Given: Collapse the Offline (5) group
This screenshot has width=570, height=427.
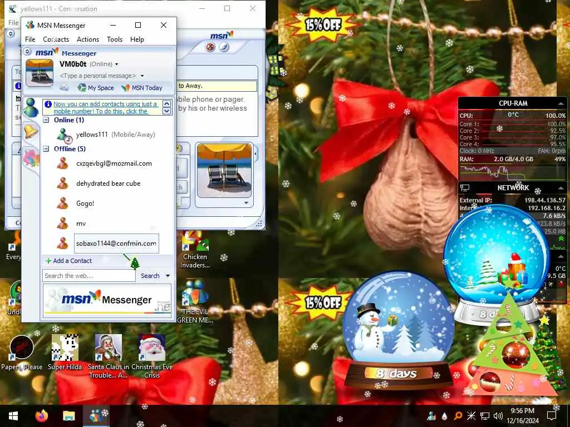Looking at the screenshot, I should point(46,148).
